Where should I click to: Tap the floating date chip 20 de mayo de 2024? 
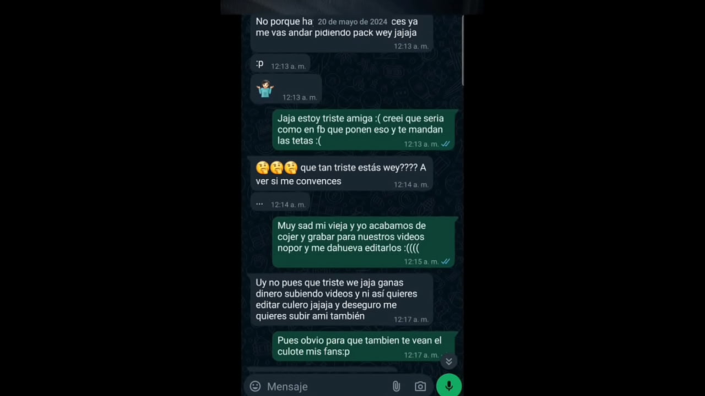coord(352,22)
